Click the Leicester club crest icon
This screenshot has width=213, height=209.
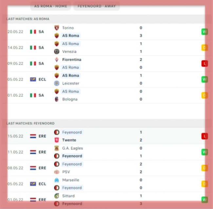point(57,83)
